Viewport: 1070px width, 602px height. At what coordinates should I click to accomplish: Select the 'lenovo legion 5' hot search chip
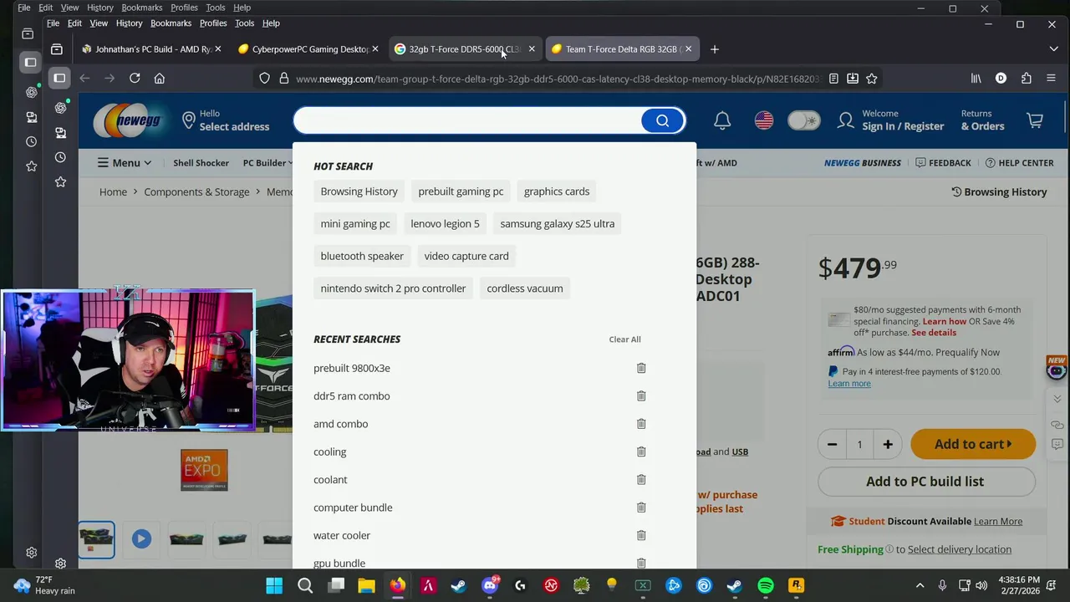click(x=445, y=223)
